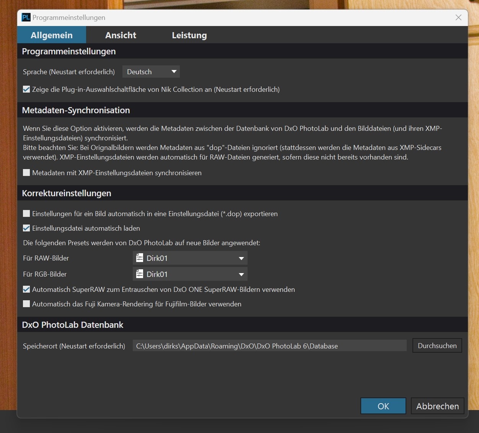The height and width of the screenshot is (433, 479).
Task: Close the Programmeinstellungen dialog with the X
Action: (x=458, y=18)
